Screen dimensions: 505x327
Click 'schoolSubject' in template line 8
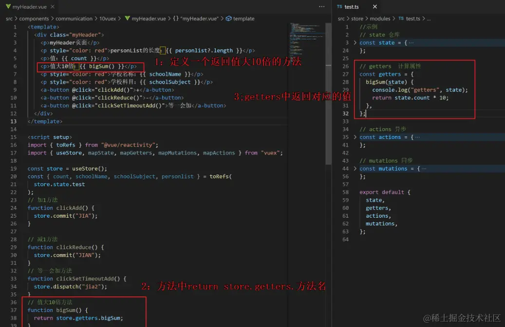(x=170, y=82)
